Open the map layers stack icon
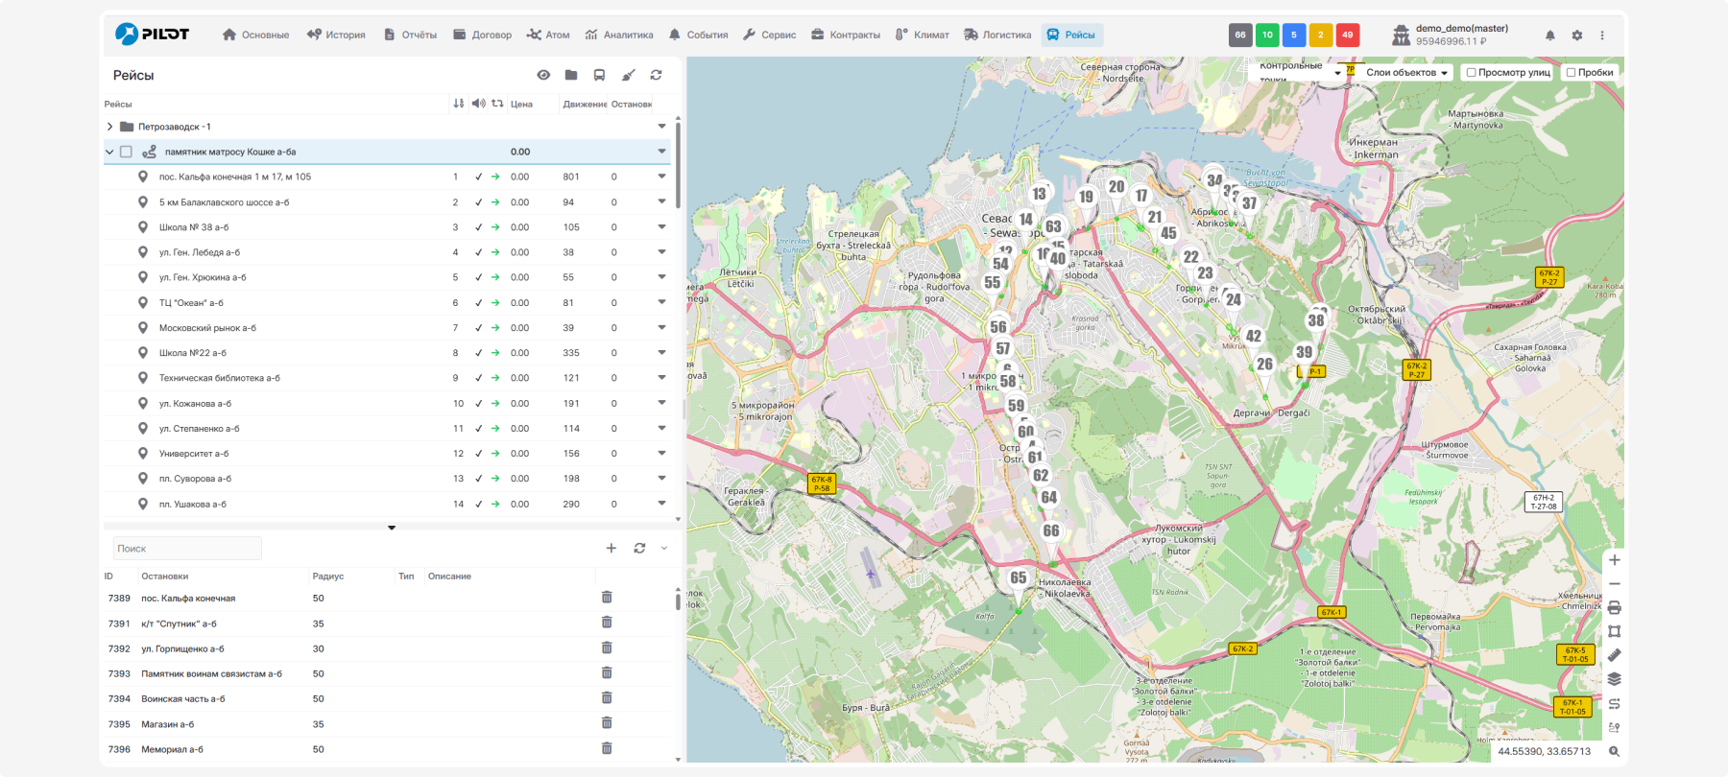 click(x=1614, y=679)
